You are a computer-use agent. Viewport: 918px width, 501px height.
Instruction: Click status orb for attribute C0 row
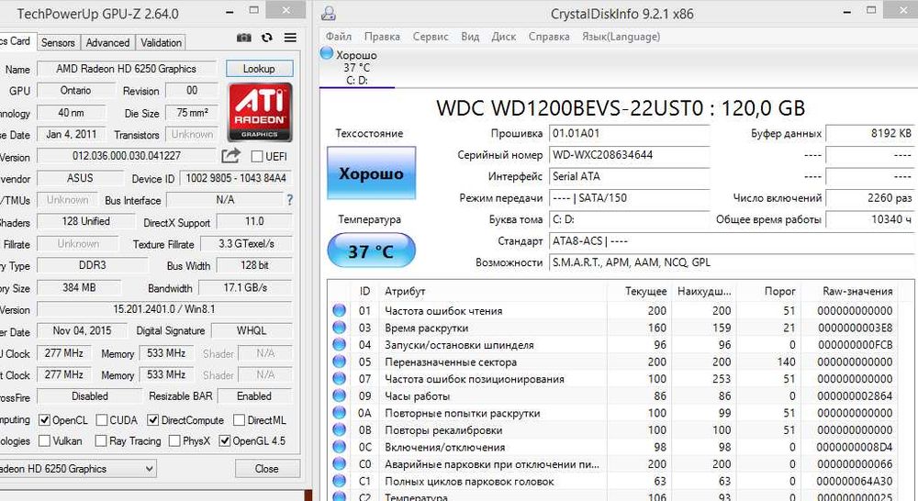click(339, 463)
